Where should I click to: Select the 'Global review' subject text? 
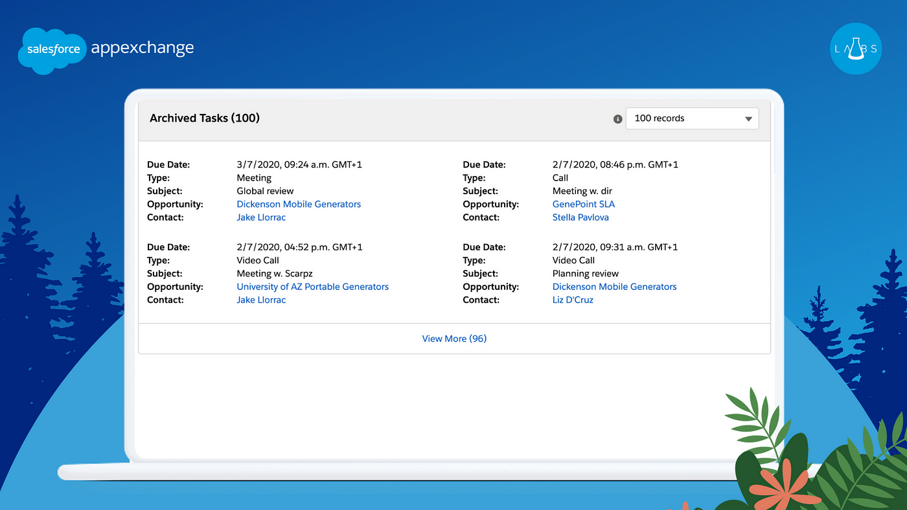pyautogui.click(x=265, y=191)
